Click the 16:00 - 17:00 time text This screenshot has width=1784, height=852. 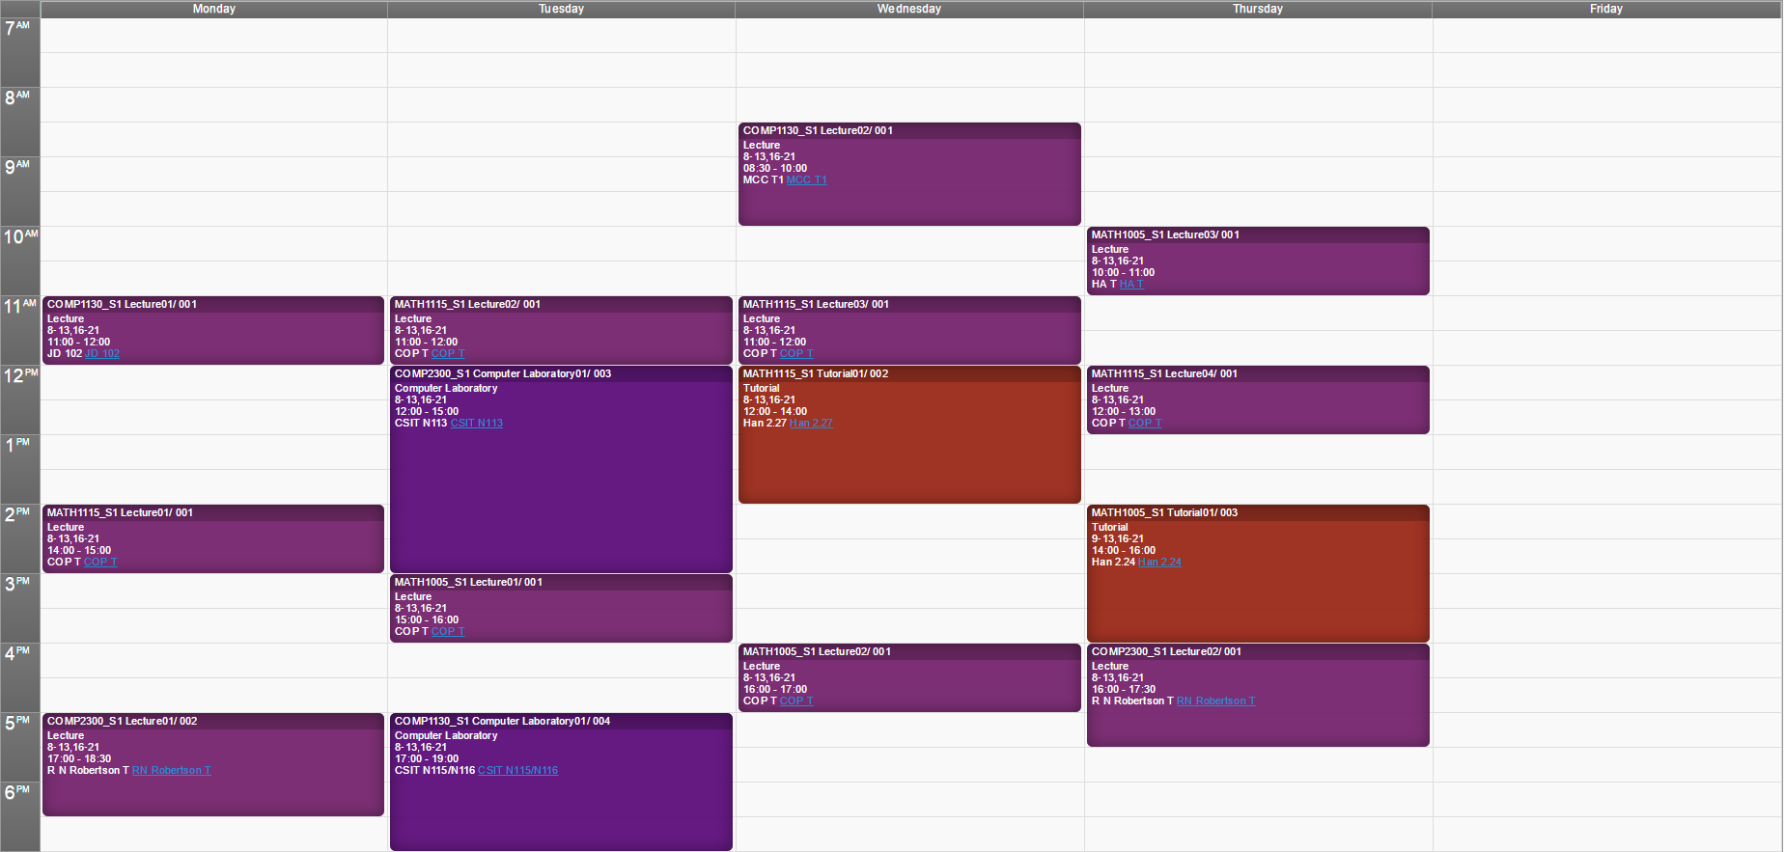(x=775, y=690)
